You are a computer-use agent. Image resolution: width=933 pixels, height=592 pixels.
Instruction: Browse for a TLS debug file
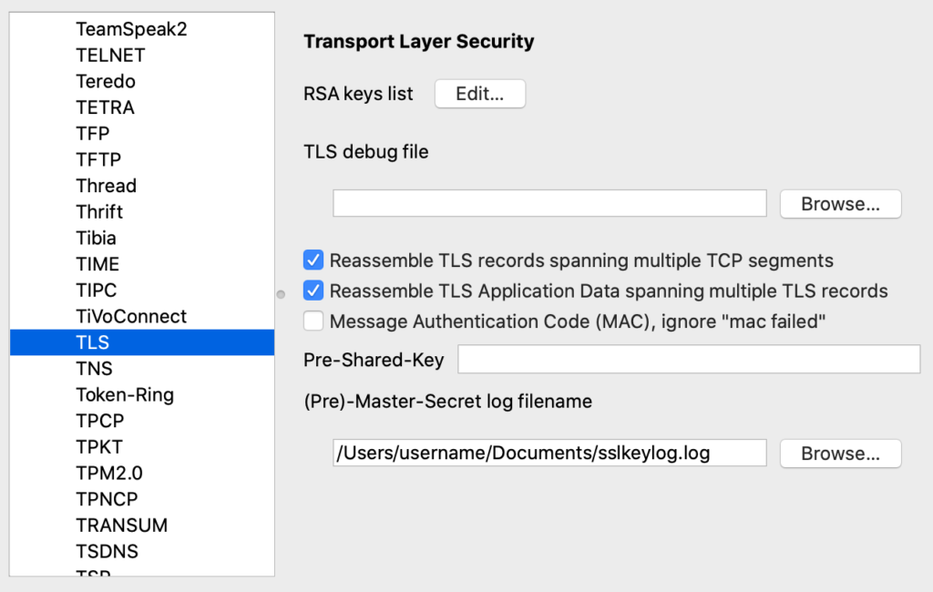point(839,203)
